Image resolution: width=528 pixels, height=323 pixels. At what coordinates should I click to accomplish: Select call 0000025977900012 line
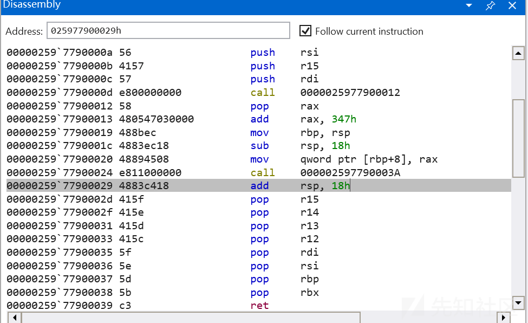(259, 92)
